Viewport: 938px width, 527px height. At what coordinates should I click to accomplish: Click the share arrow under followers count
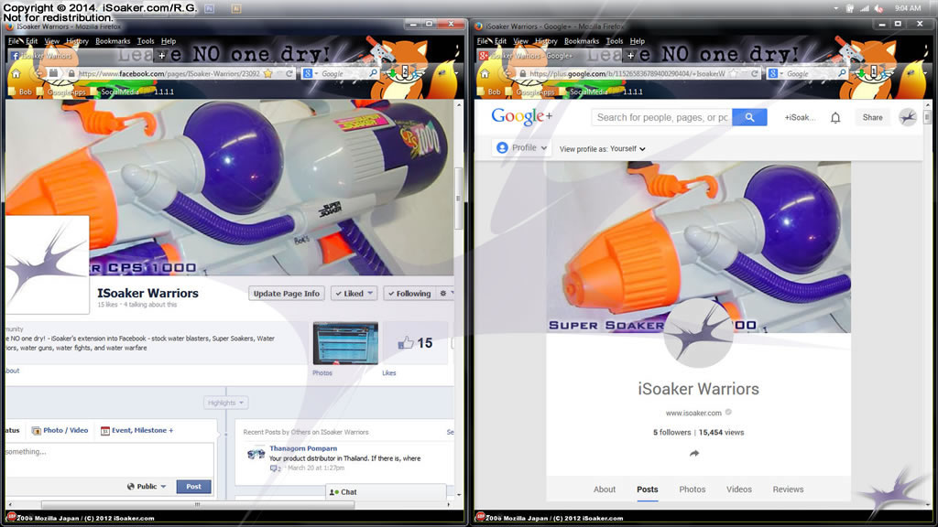[694, 454]
